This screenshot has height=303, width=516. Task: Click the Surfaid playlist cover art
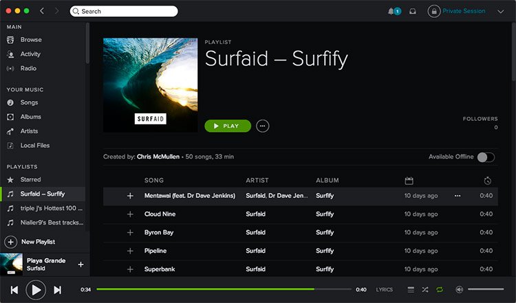tap(151, 85)
